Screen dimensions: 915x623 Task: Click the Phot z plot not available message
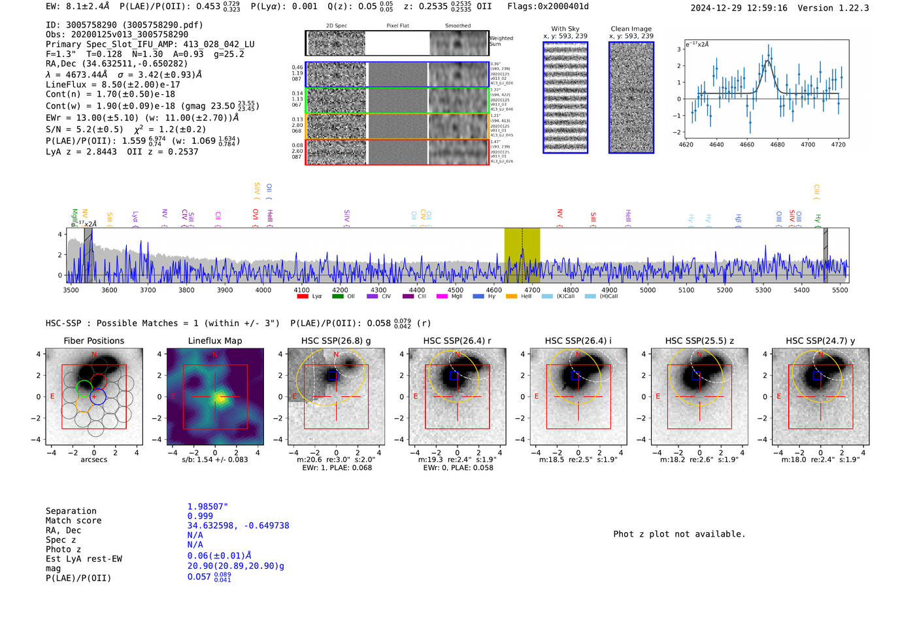click(679, 534)
